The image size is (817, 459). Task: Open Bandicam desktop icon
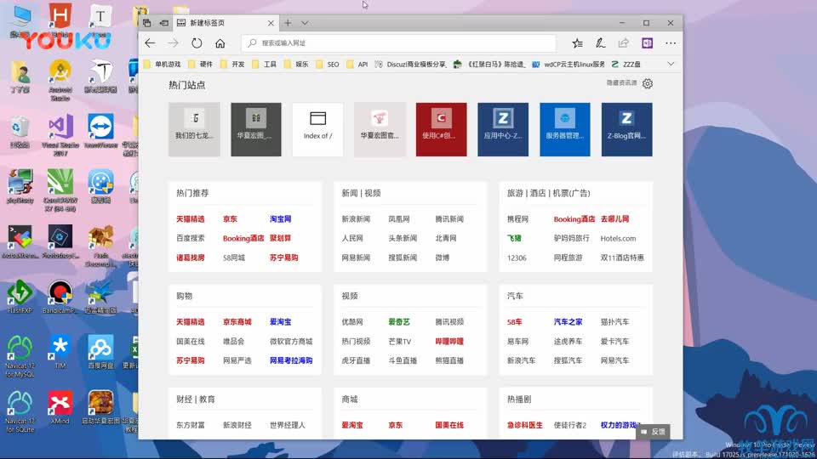60,297
